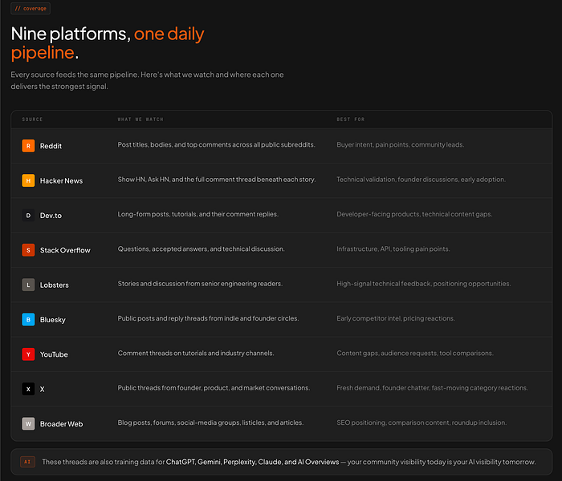Click 'Long-form posts, tutorials' description

198,214
